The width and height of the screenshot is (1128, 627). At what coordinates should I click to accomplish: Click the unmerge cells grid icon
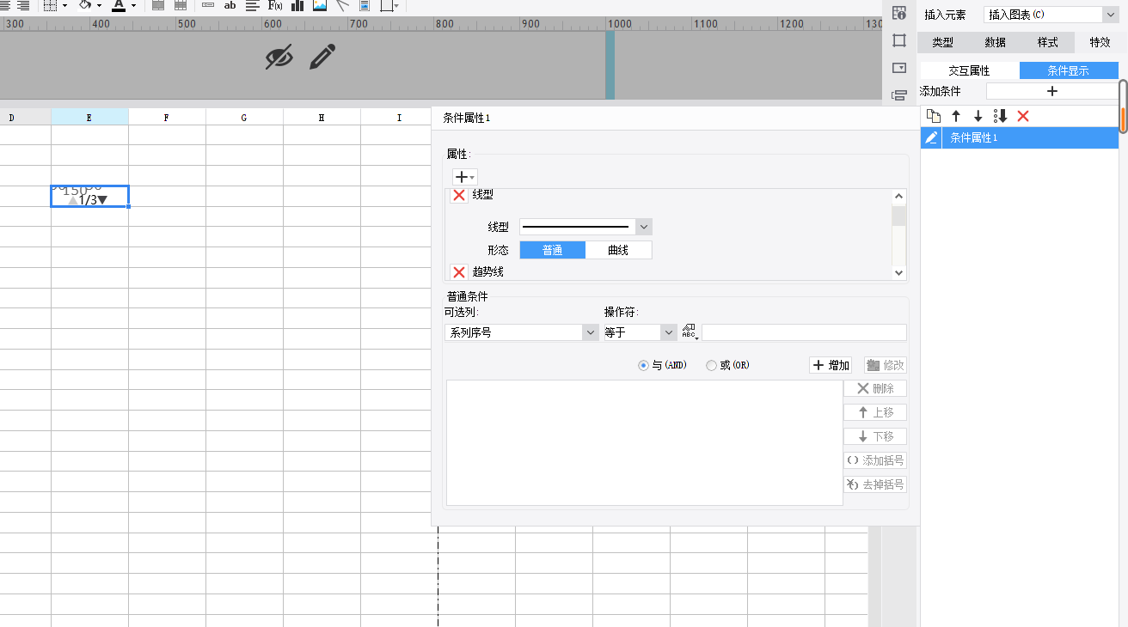coord(181,5)
